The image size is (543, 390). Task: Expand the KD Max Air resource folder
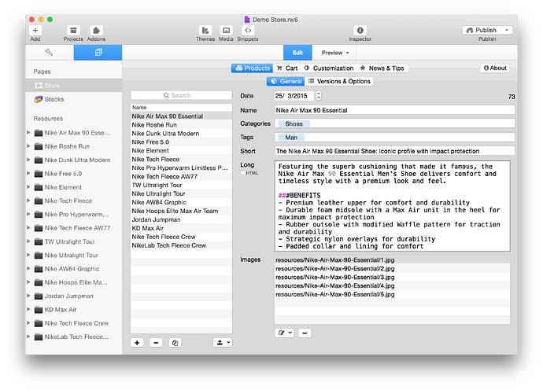(x=28, y=309)
